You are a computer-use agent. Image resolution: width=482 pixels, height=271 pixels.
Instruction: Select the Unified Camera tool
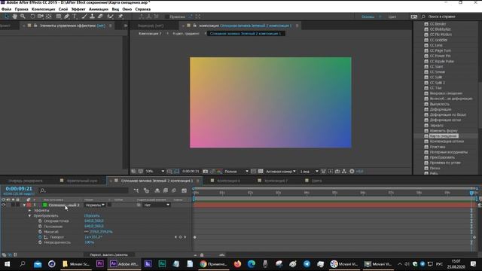(x=40, y=17)
